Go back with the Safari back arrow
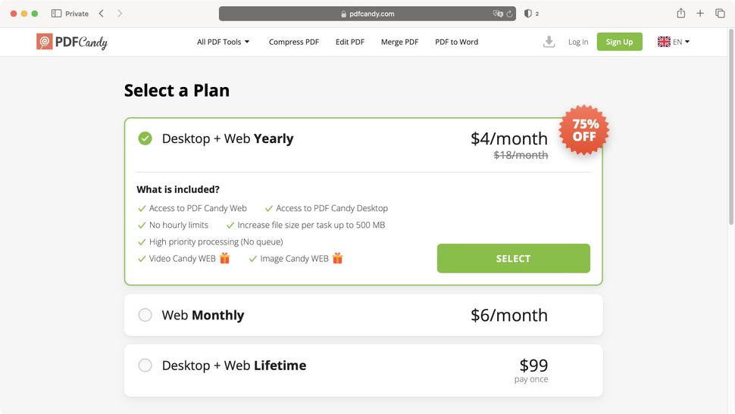Viewport: 735px width, 414px height. click(102, 14)
